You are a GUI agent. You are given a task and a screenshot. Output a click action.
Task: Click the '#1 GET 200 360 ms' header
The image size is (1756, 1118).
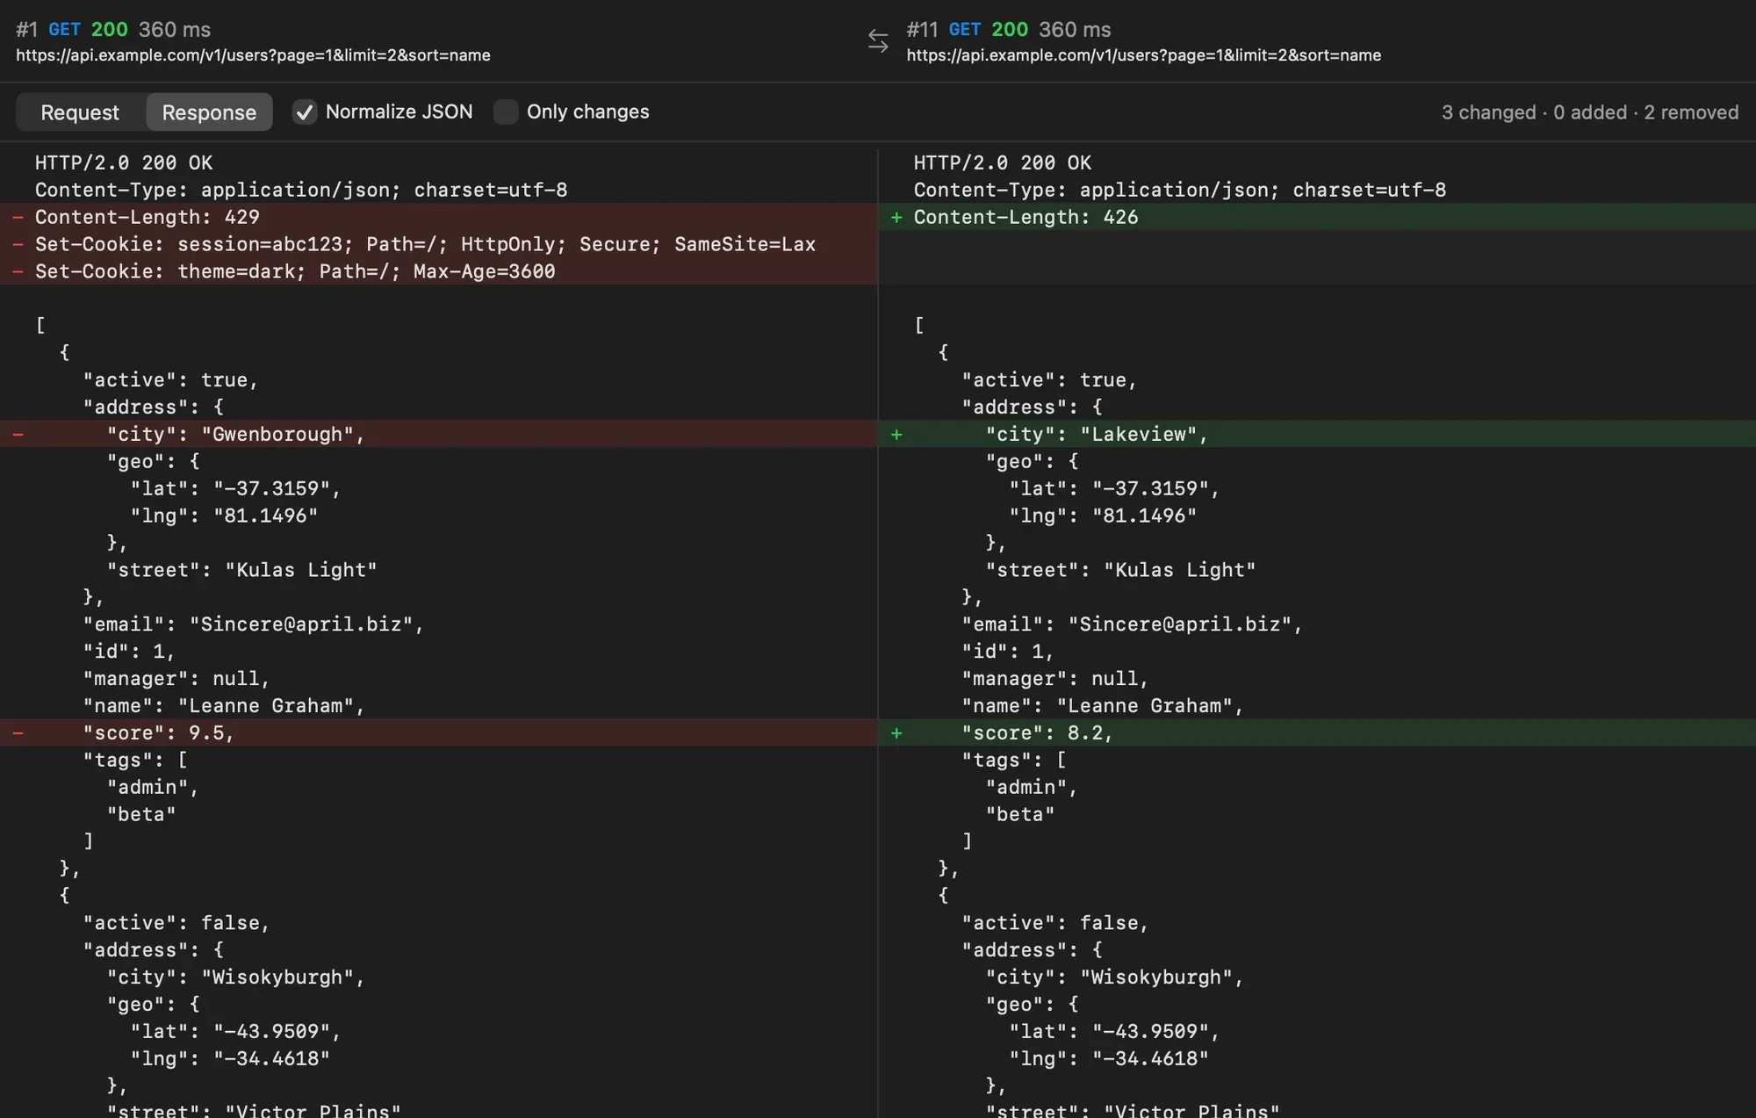pyautogui.click(x=113, y=29)
